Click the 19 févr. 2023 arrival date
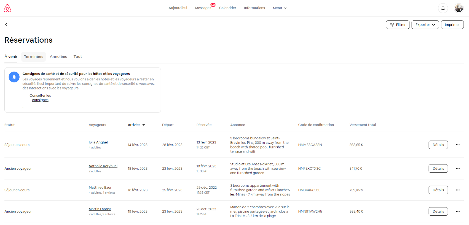 coord(137,212)
